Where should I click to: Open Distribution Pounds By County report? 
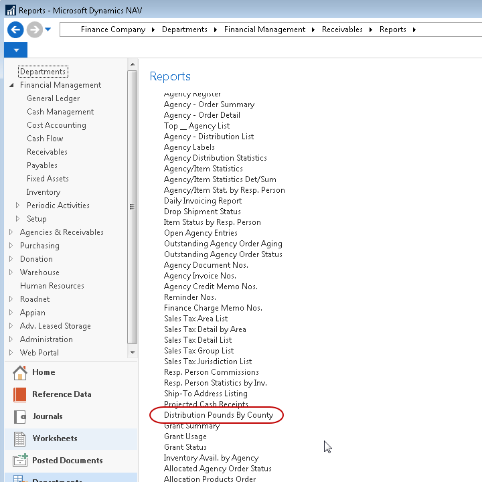(218, 415)
